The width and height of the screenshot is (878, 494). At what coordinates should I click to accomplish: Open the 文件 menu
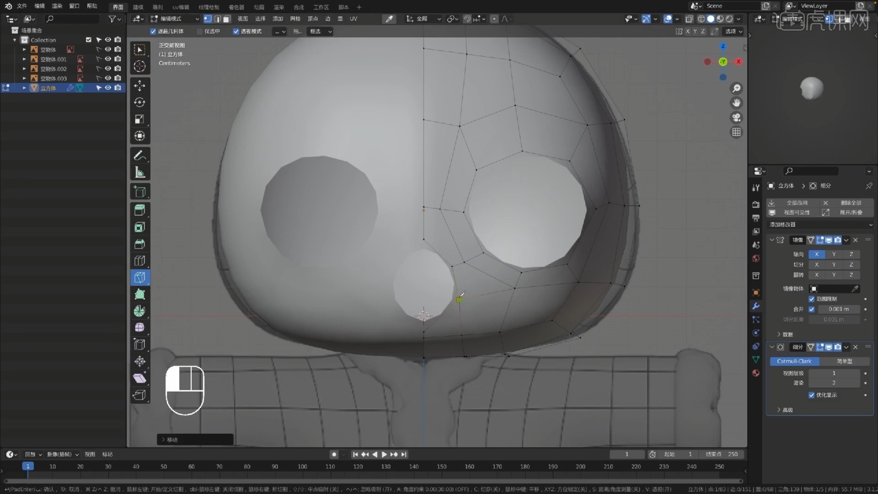click(x=22, y=6)
